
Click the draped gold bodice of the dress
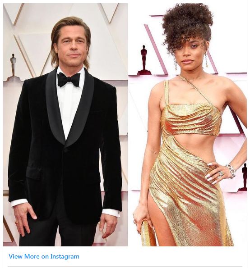pyautogui.click(x=191, y=120)
